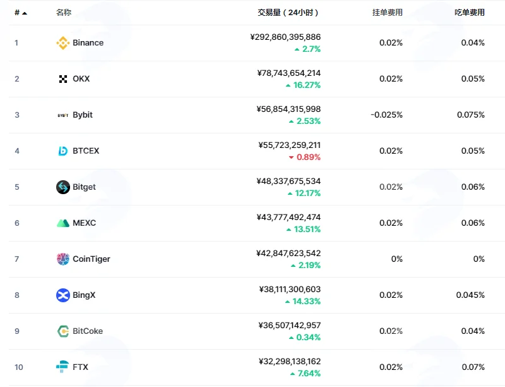This screenshot has width=505, height=387.
Task: Click rank number 7 in CoinTiger row
Action: tap(17, 259)
